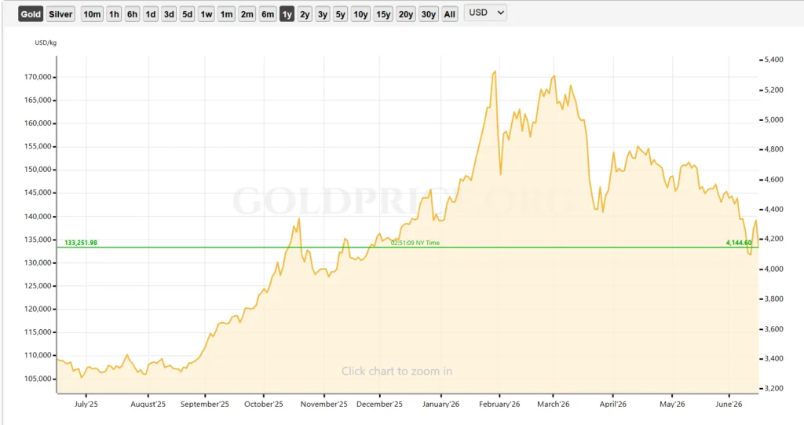This screenshot has width=804, height=425.
Task: Show the 1m price range
Action: click(226, 14)
